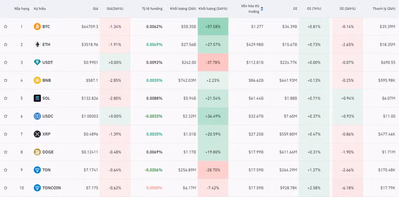Sort by Vốn hóa thị trường arrow

point(262,9)
